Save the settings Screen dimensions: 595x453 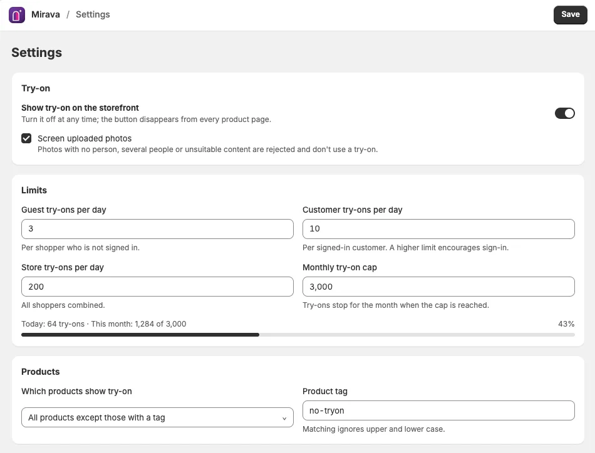pos(570,15)
